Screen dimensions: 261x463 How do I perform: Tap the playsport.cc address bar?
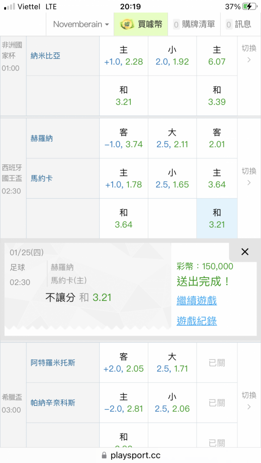pyautogui.click(x=131, y=455)
